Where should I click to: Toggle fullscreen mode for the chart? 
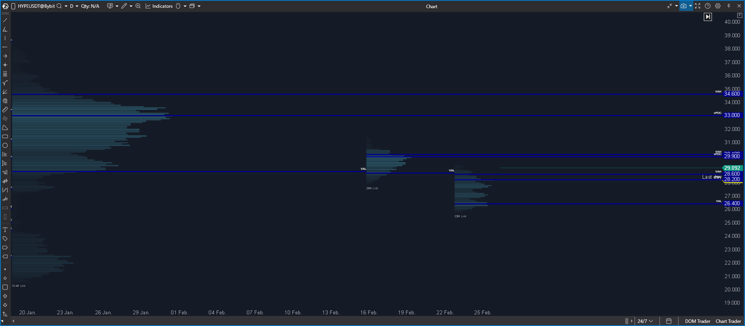click(697, 6)
